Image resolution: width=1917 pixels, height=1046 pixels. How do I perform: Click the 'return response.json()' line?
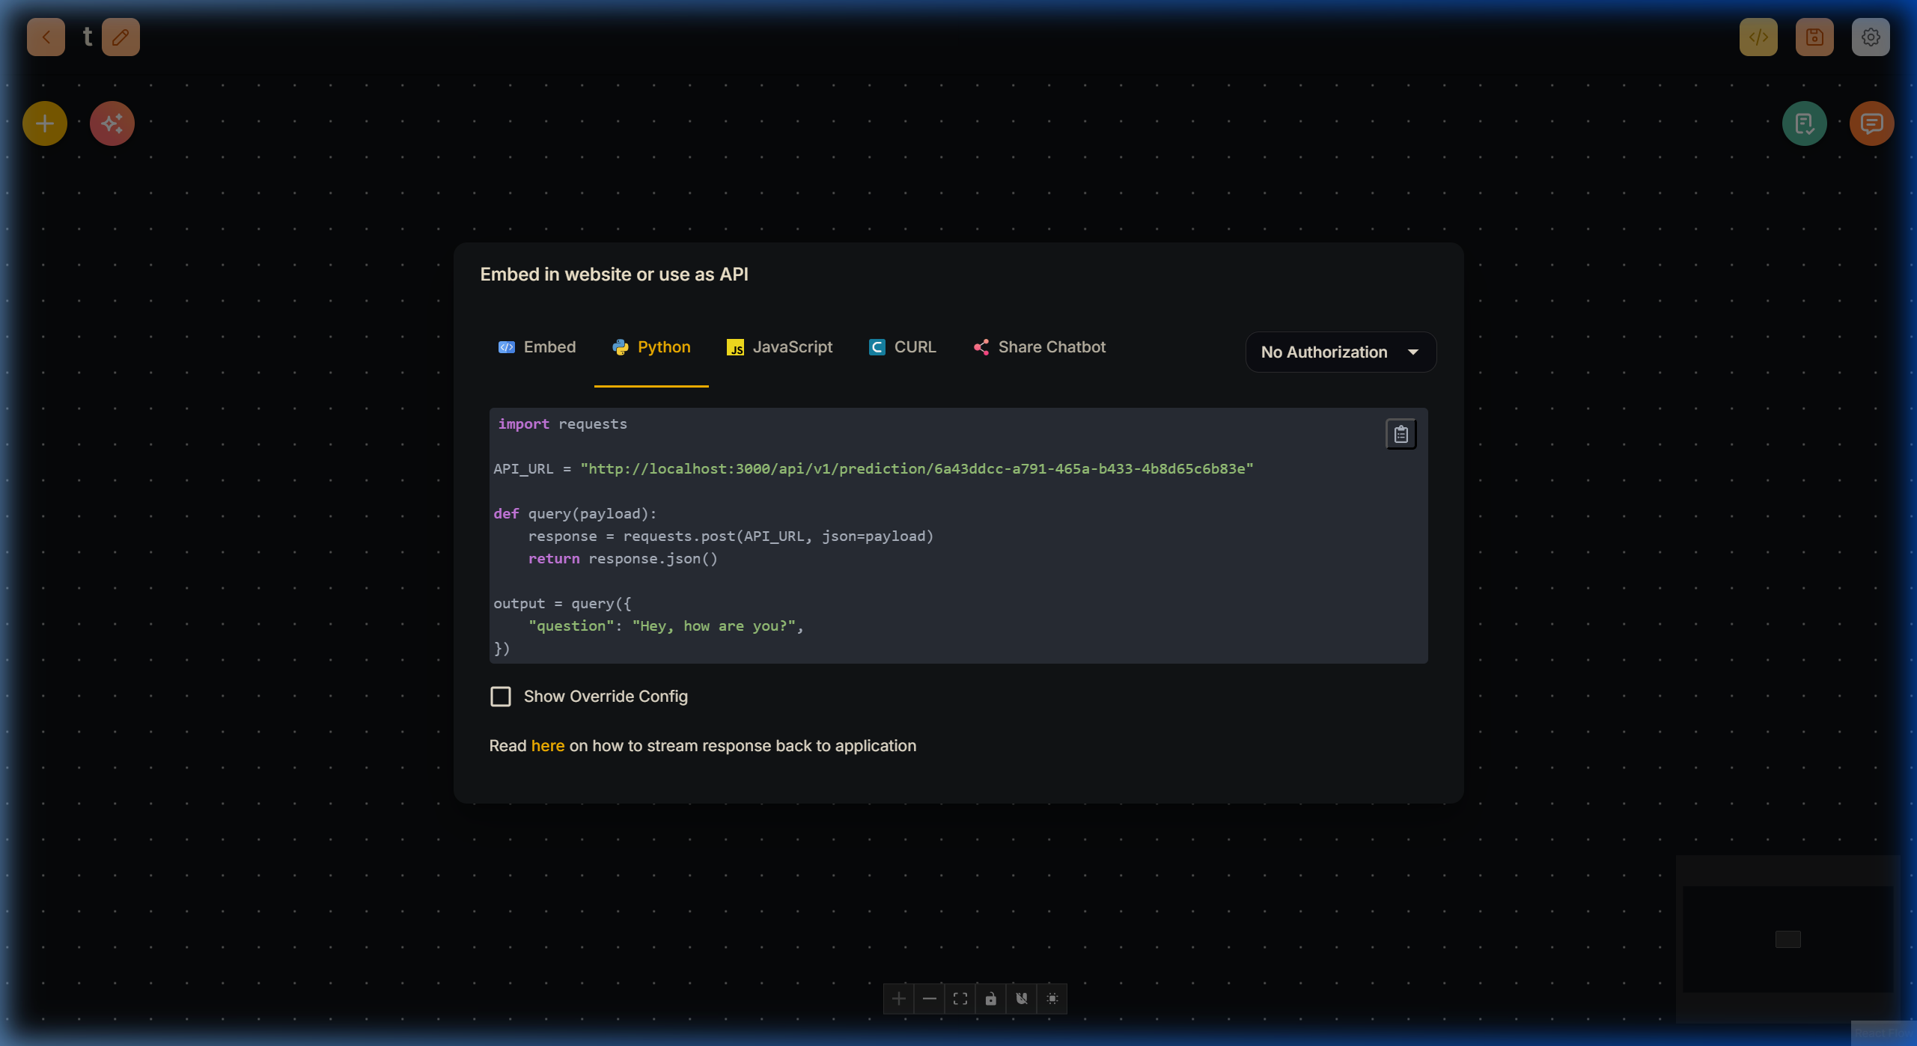623,559
